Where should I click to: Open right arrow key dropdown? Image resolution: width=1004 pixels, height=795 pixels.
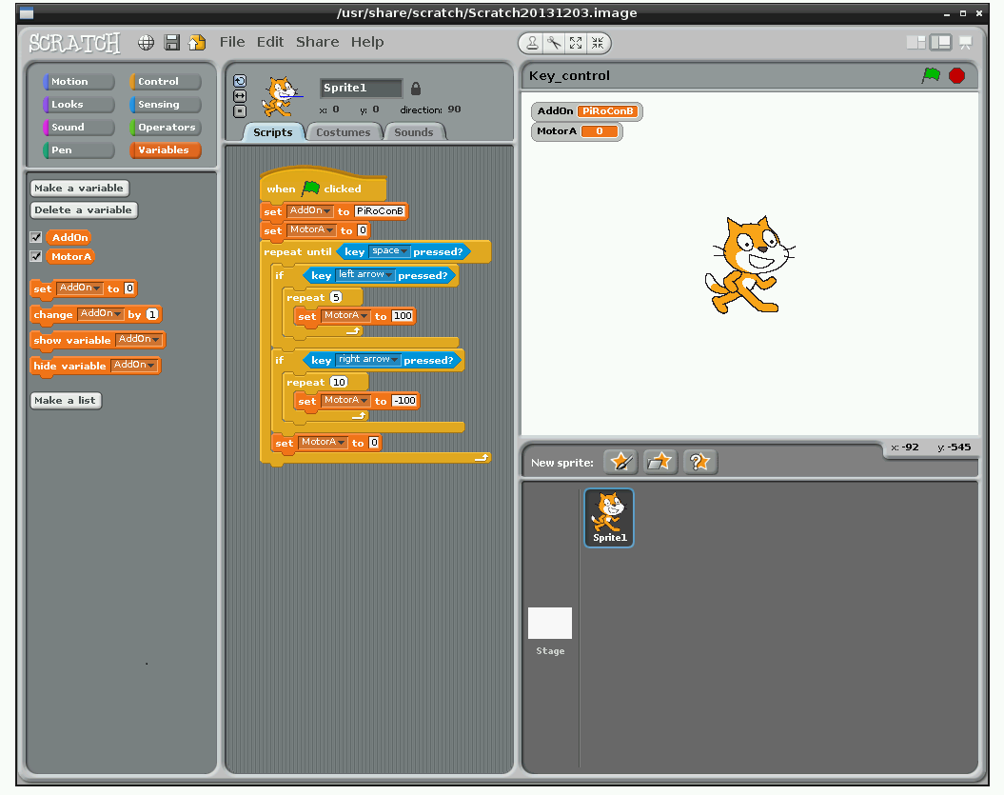[x=367, y=359]
